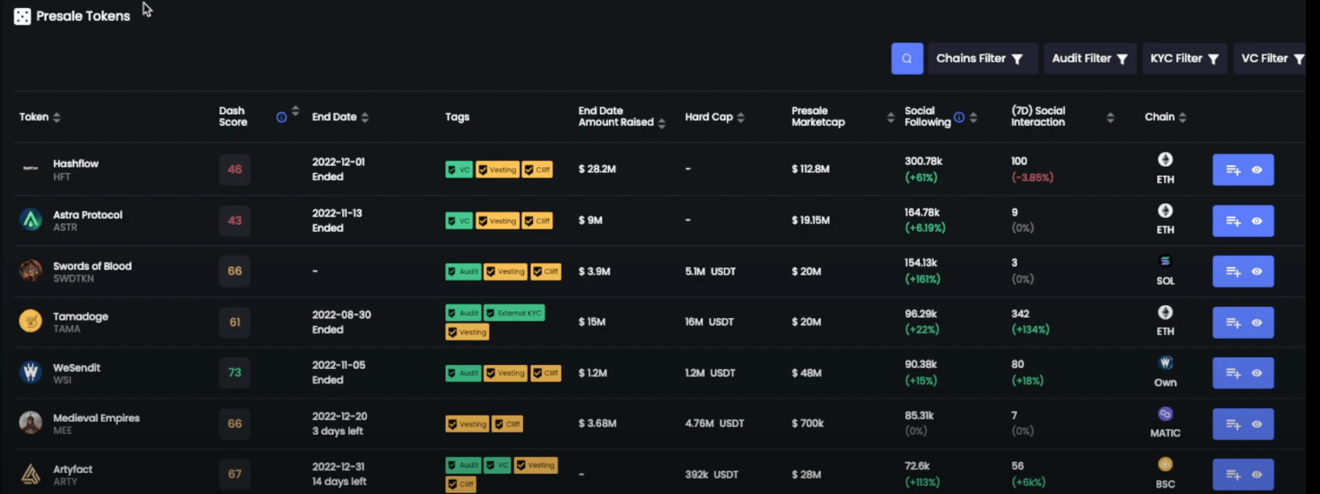This screenshot has width=1320, height=494.
Task: Click Dash Score 73 badge for WeSendit
Action: click(x=235, y=373)
